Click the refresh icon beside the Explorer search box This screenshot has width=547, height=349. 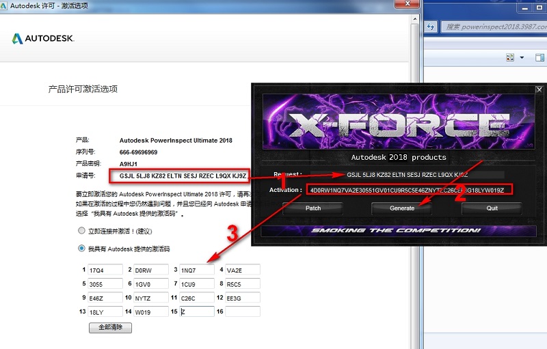click(x=431, y=27)
